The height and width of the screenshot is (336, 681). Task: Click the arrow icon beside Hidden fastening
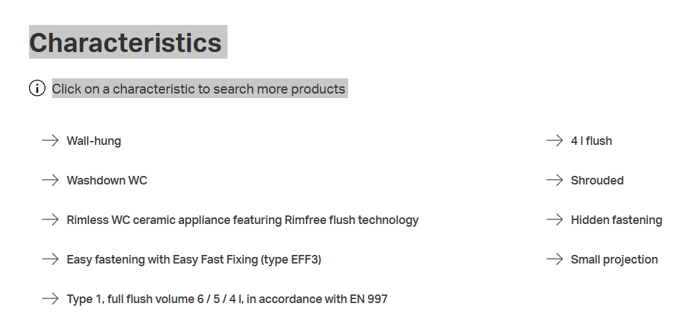554,219
